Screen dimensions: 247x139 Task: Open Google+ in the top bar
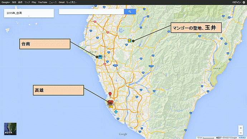coord(6,3)
